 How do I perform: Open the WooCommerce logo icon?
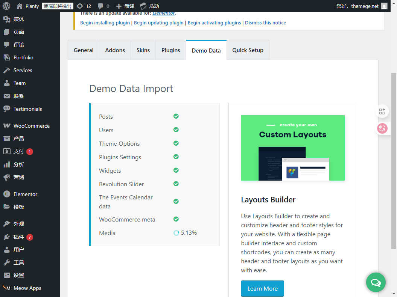[7, 126]
